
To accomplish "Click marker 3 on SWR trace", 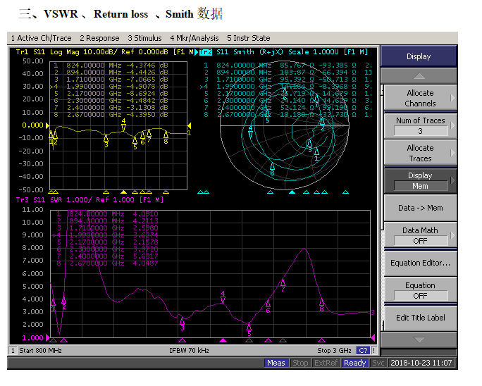I will pos(183,324).
